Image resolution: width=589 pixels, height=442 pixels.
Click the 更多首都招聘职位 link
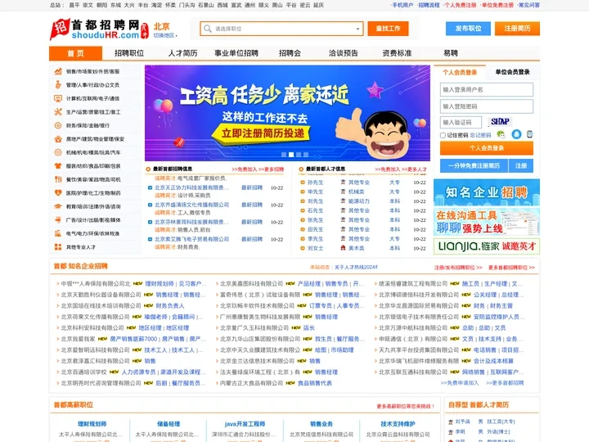pos(511,268)
